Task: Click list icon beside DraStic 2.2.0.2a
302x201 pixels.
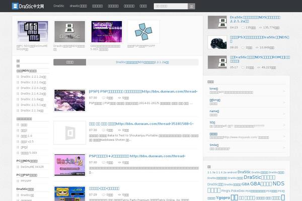Action: point(18,88)
